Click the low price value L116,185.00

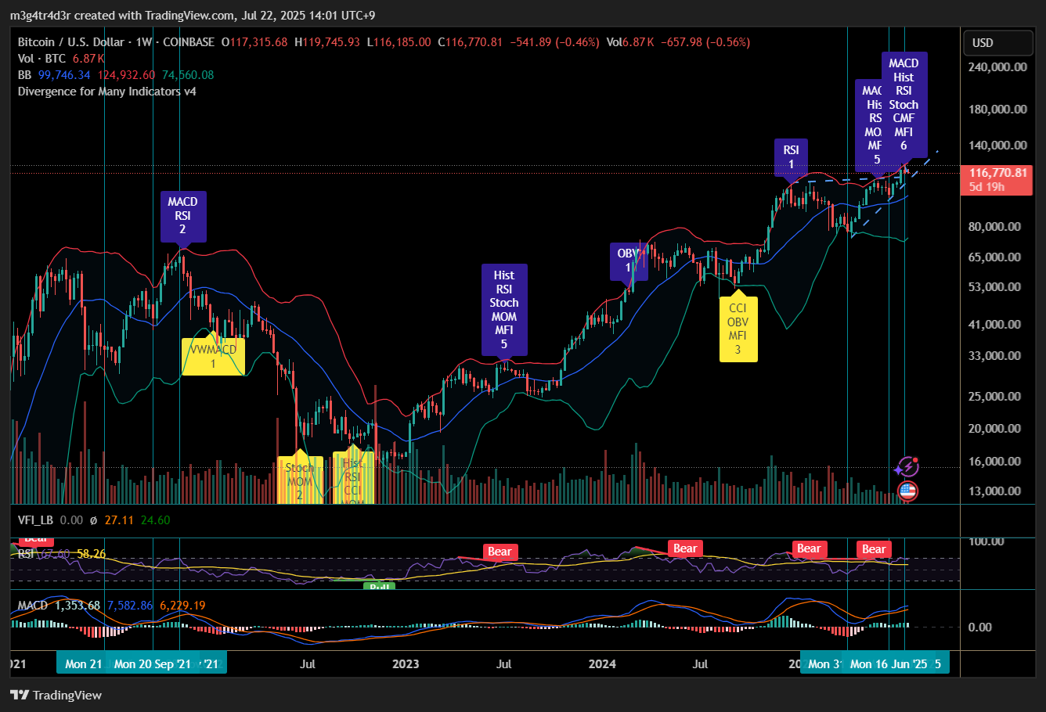pos(399,42)
